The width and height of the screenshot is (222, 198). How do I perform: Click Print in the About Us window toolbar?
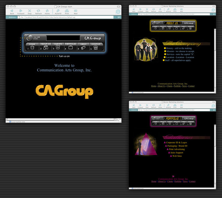[x=175, y=10]
